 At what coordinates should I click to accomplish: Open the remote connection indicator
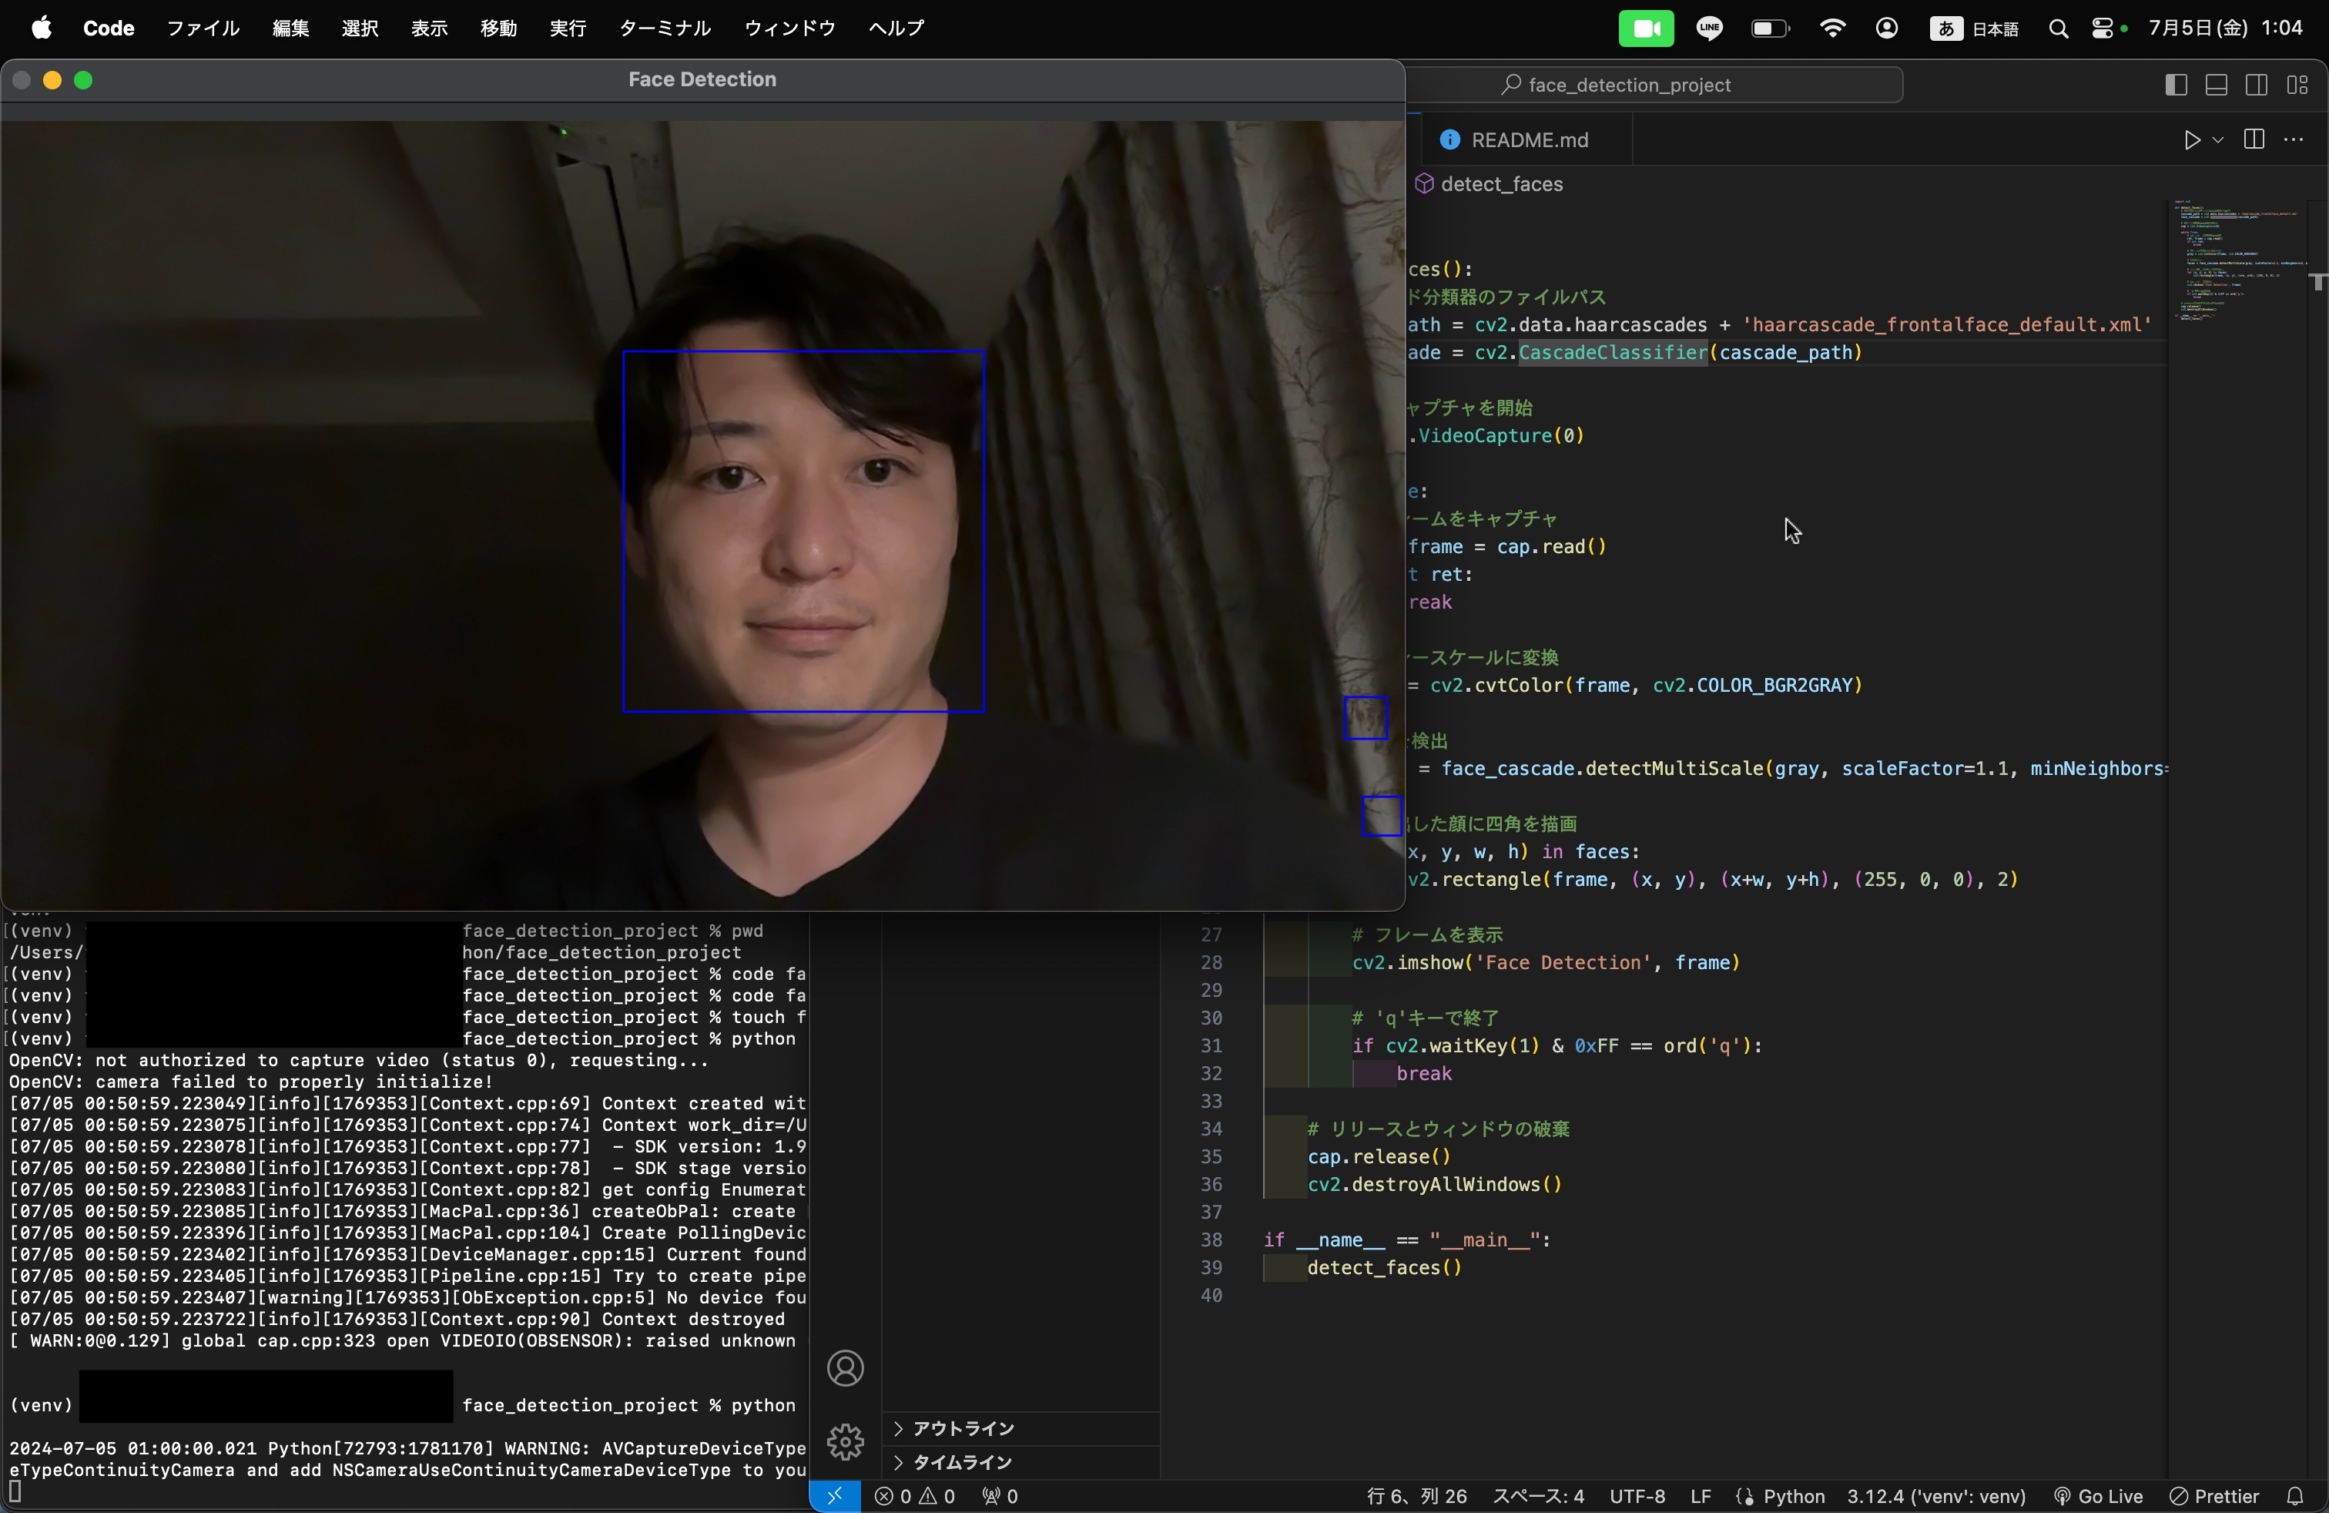[834, 1496]
